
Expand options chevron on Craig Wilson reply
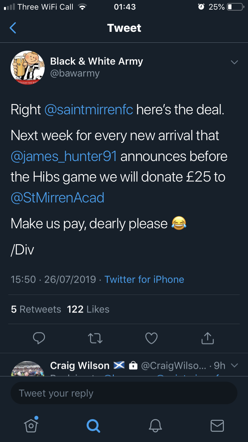click(234, 365)
